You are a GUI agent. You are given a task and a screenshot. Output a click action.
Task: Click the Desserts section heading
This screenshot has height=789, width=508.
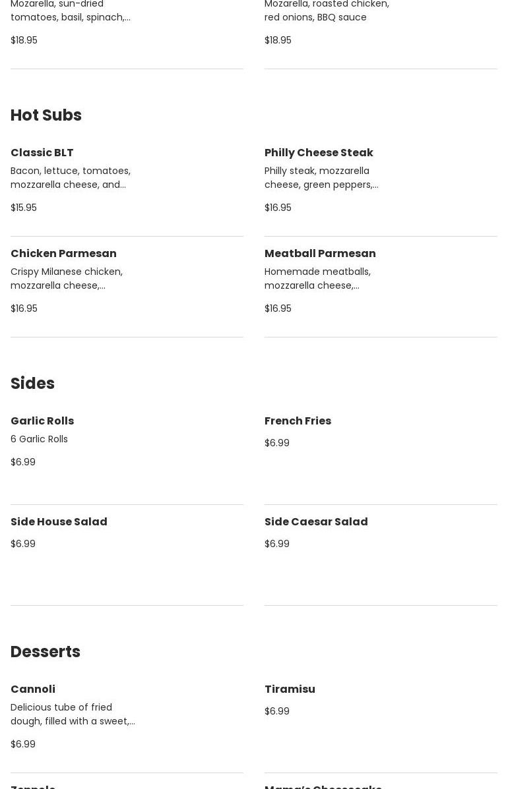pyautogui.click(x=46, y=651)
